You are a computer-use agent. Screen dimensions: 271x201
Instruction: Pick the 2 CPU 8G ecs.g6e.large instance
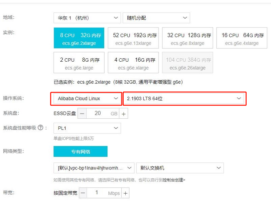(x=79, y=62)
